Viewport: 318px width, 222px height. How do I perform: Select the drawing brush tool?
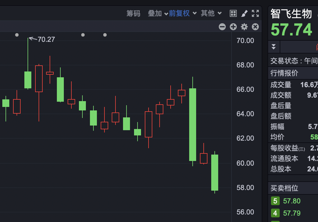pyautogui.click(x=244, y=13)
